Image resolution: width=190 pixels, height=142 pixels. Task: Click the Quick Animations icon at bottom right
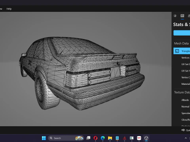[x=183, y=130]
